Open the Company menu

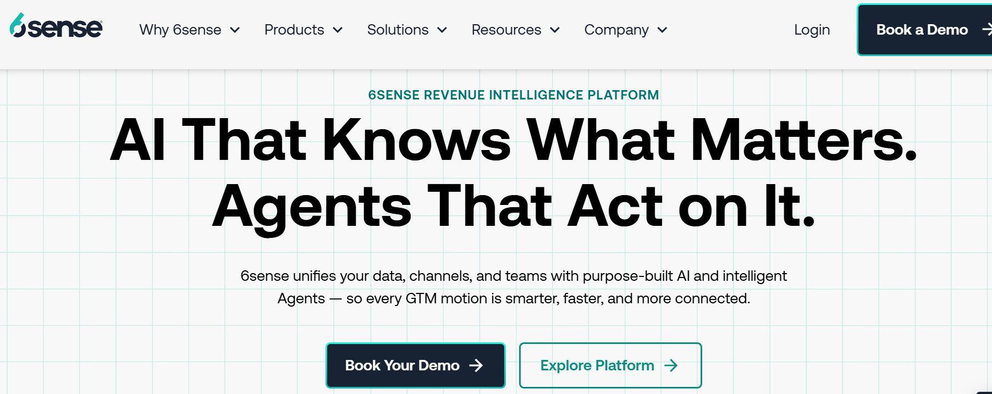(x=616, y=30)
